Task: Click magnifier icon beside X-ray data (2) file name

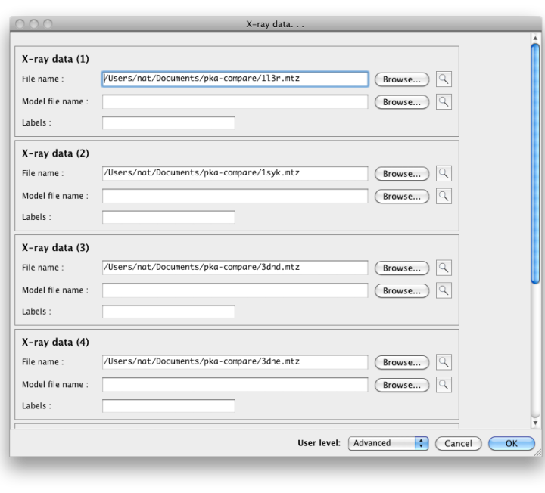Action: click(444, 174)
